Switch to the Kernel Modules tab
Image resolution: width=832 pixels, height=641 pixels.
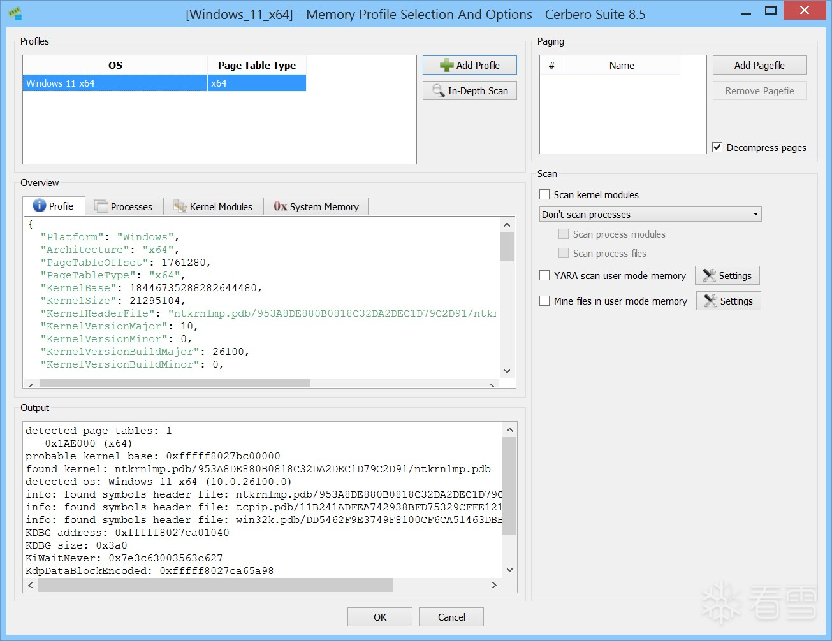coord(213,206)
